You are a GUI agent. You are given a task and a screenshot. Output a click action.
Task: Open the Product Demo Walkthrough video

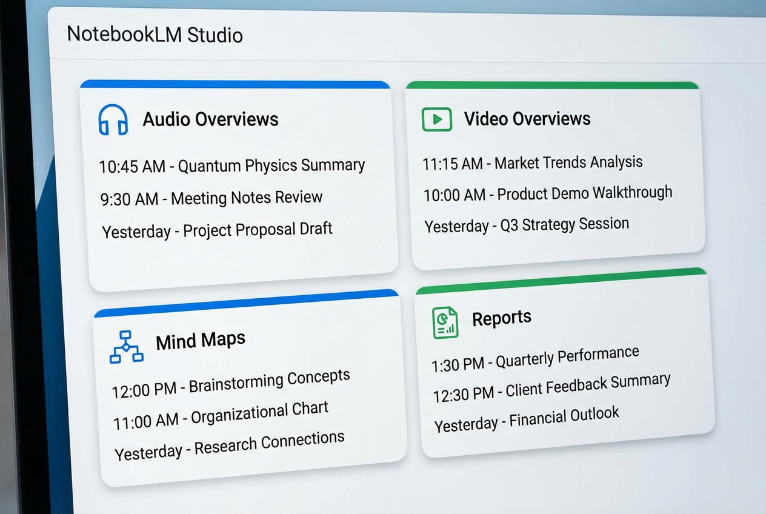pyautogui.click(x=547, y=193)
